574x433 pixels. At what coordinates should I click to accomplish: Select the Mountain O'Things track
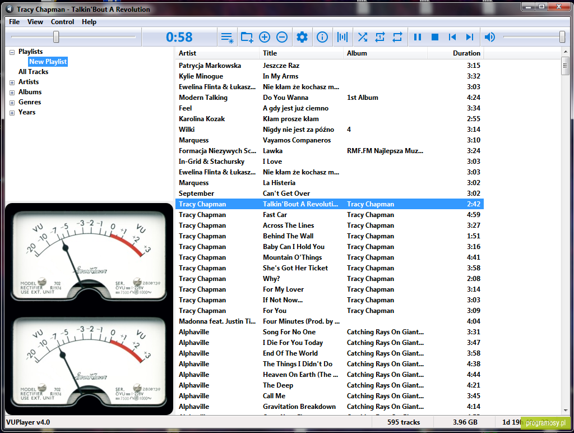(x=330, y=257)
